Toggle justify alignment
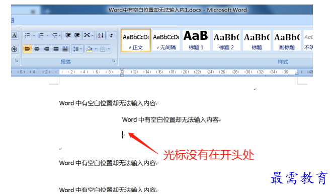 click(x=56, y=49)
